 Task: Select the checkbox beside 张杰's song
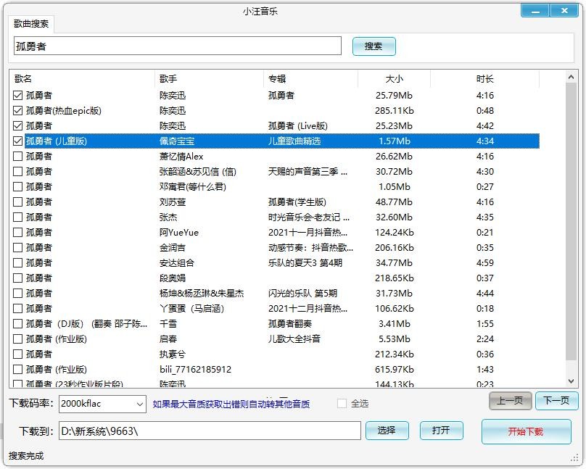tap(18, 217)
